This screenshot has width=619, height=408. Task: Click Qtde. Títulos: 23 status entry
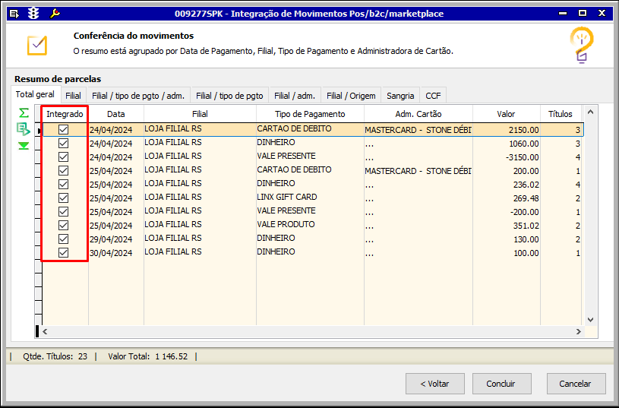tap(55, 356)
